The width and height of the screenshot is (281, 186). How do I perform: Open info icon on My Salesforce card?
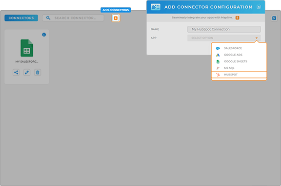[x=44, y=35]
